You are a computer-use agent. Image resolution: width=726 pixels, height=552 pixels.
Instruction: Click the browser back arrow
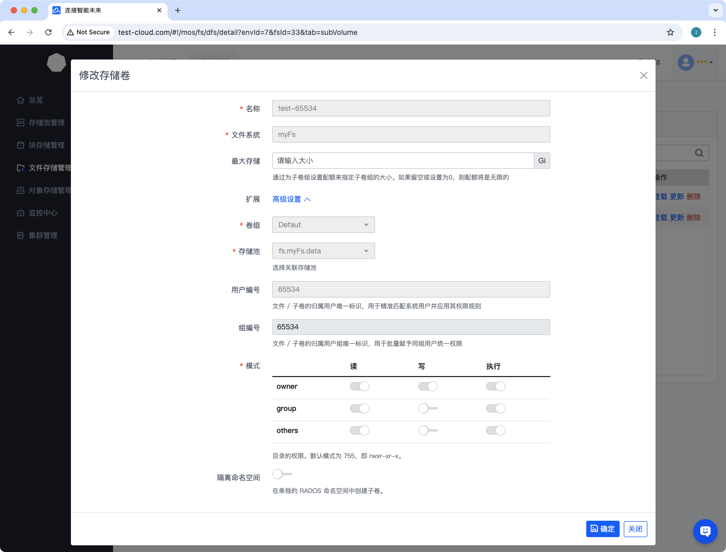[11, 32]
